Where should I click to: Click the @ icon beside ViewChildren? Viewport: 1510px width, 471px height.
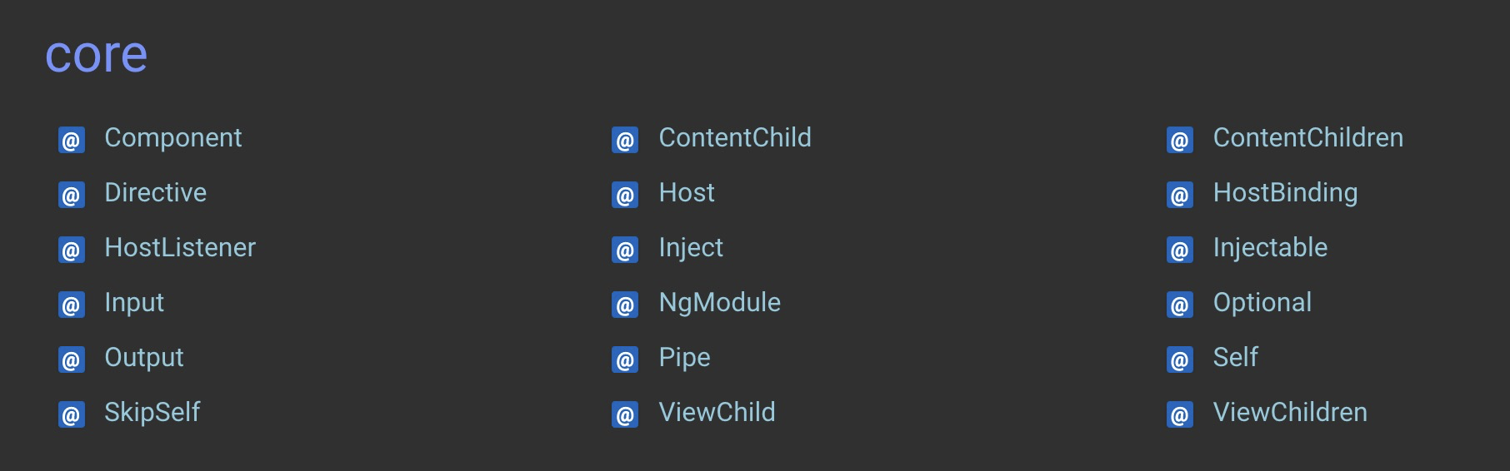coord(1180,414)
